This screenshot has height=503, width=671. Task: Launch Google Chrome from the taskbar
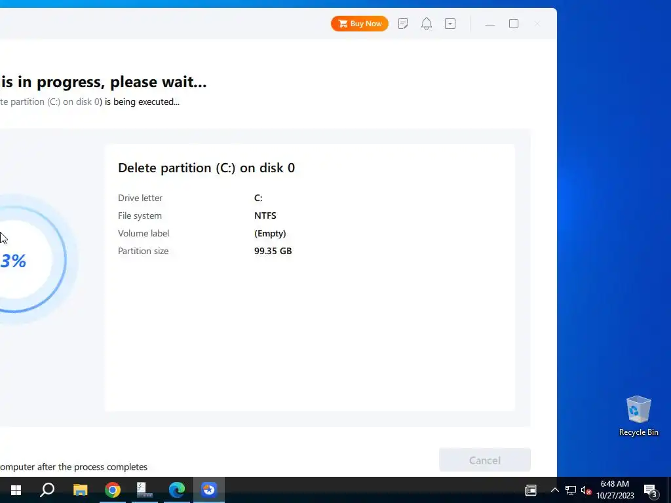113,490
